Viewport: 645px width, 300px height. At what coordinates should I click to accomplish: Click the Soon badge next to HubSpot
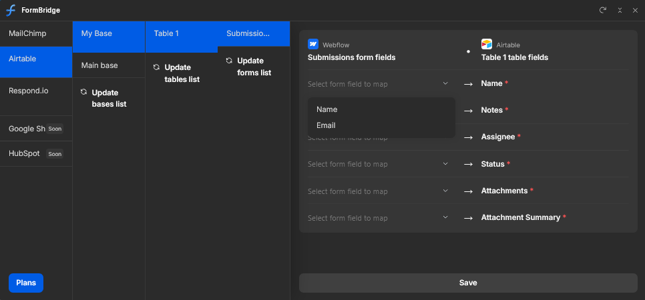(55, 154)
